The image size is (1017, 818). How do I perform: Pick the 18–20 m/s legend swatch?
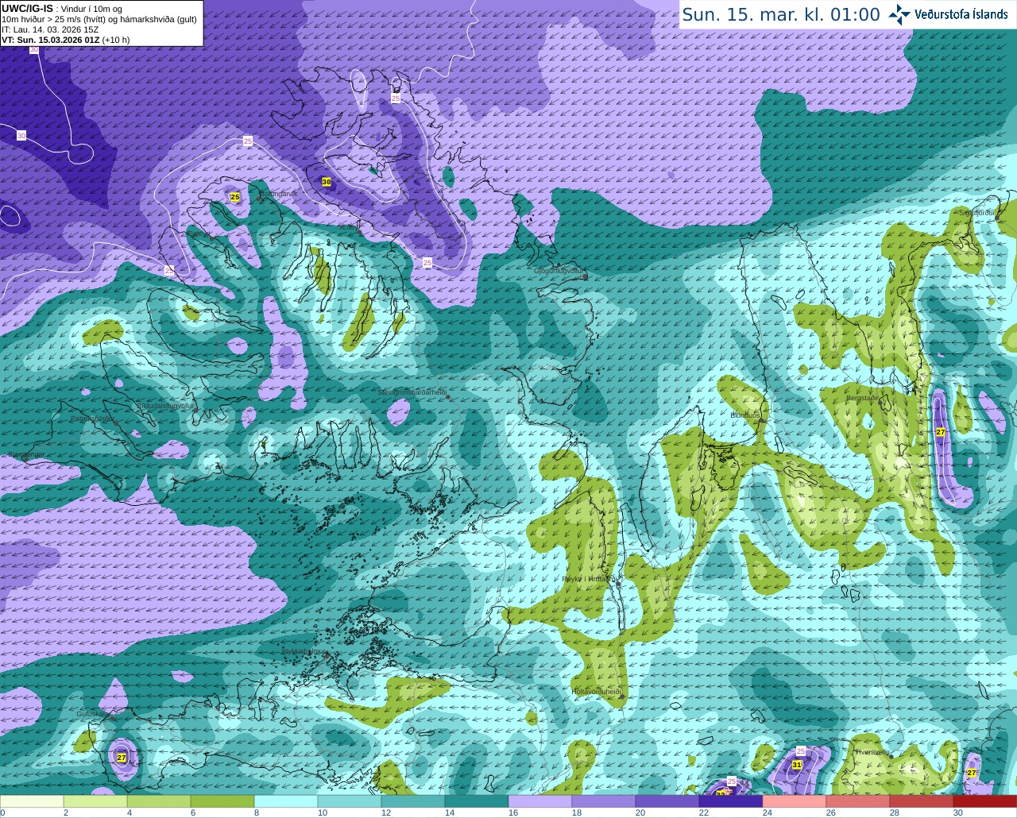pos(604,801)
